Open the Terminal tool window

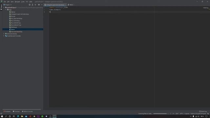click(x=16, y=111)
